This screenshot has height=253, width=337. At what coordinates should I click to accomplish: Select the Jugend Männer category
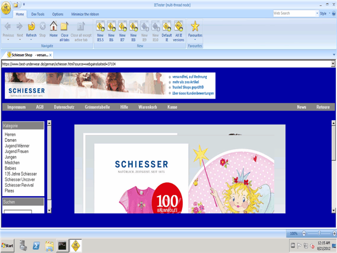tap(17, 145)
